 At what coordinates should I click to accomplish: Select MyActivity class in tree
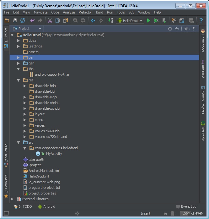54,154
